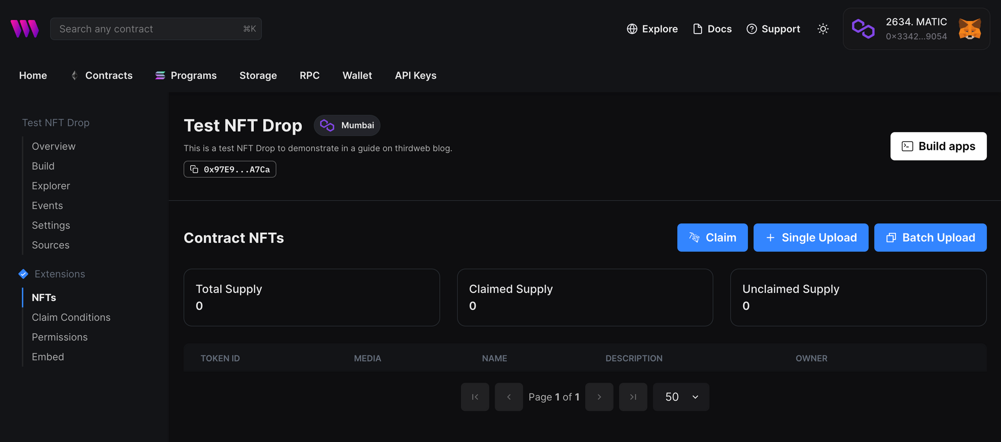This screenshot has height=442, width=1001.
Task: Click the Support help-circle icon
Action: point(752,29)
